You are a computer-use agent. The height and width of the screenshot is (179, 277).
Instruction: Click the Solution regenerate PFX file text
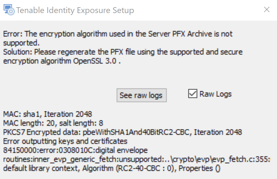123,56
